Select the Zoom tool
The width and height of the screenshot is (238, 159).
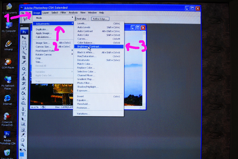(x=23, y=145)
